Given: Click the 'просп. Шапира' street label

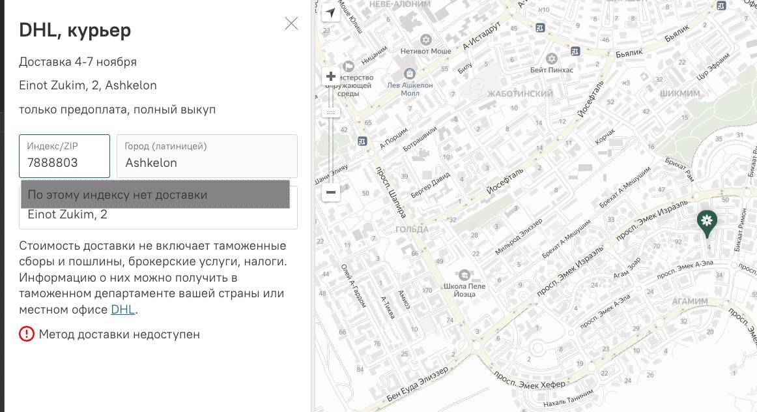Looking at the screenshot, I should [x=391, y=192].
